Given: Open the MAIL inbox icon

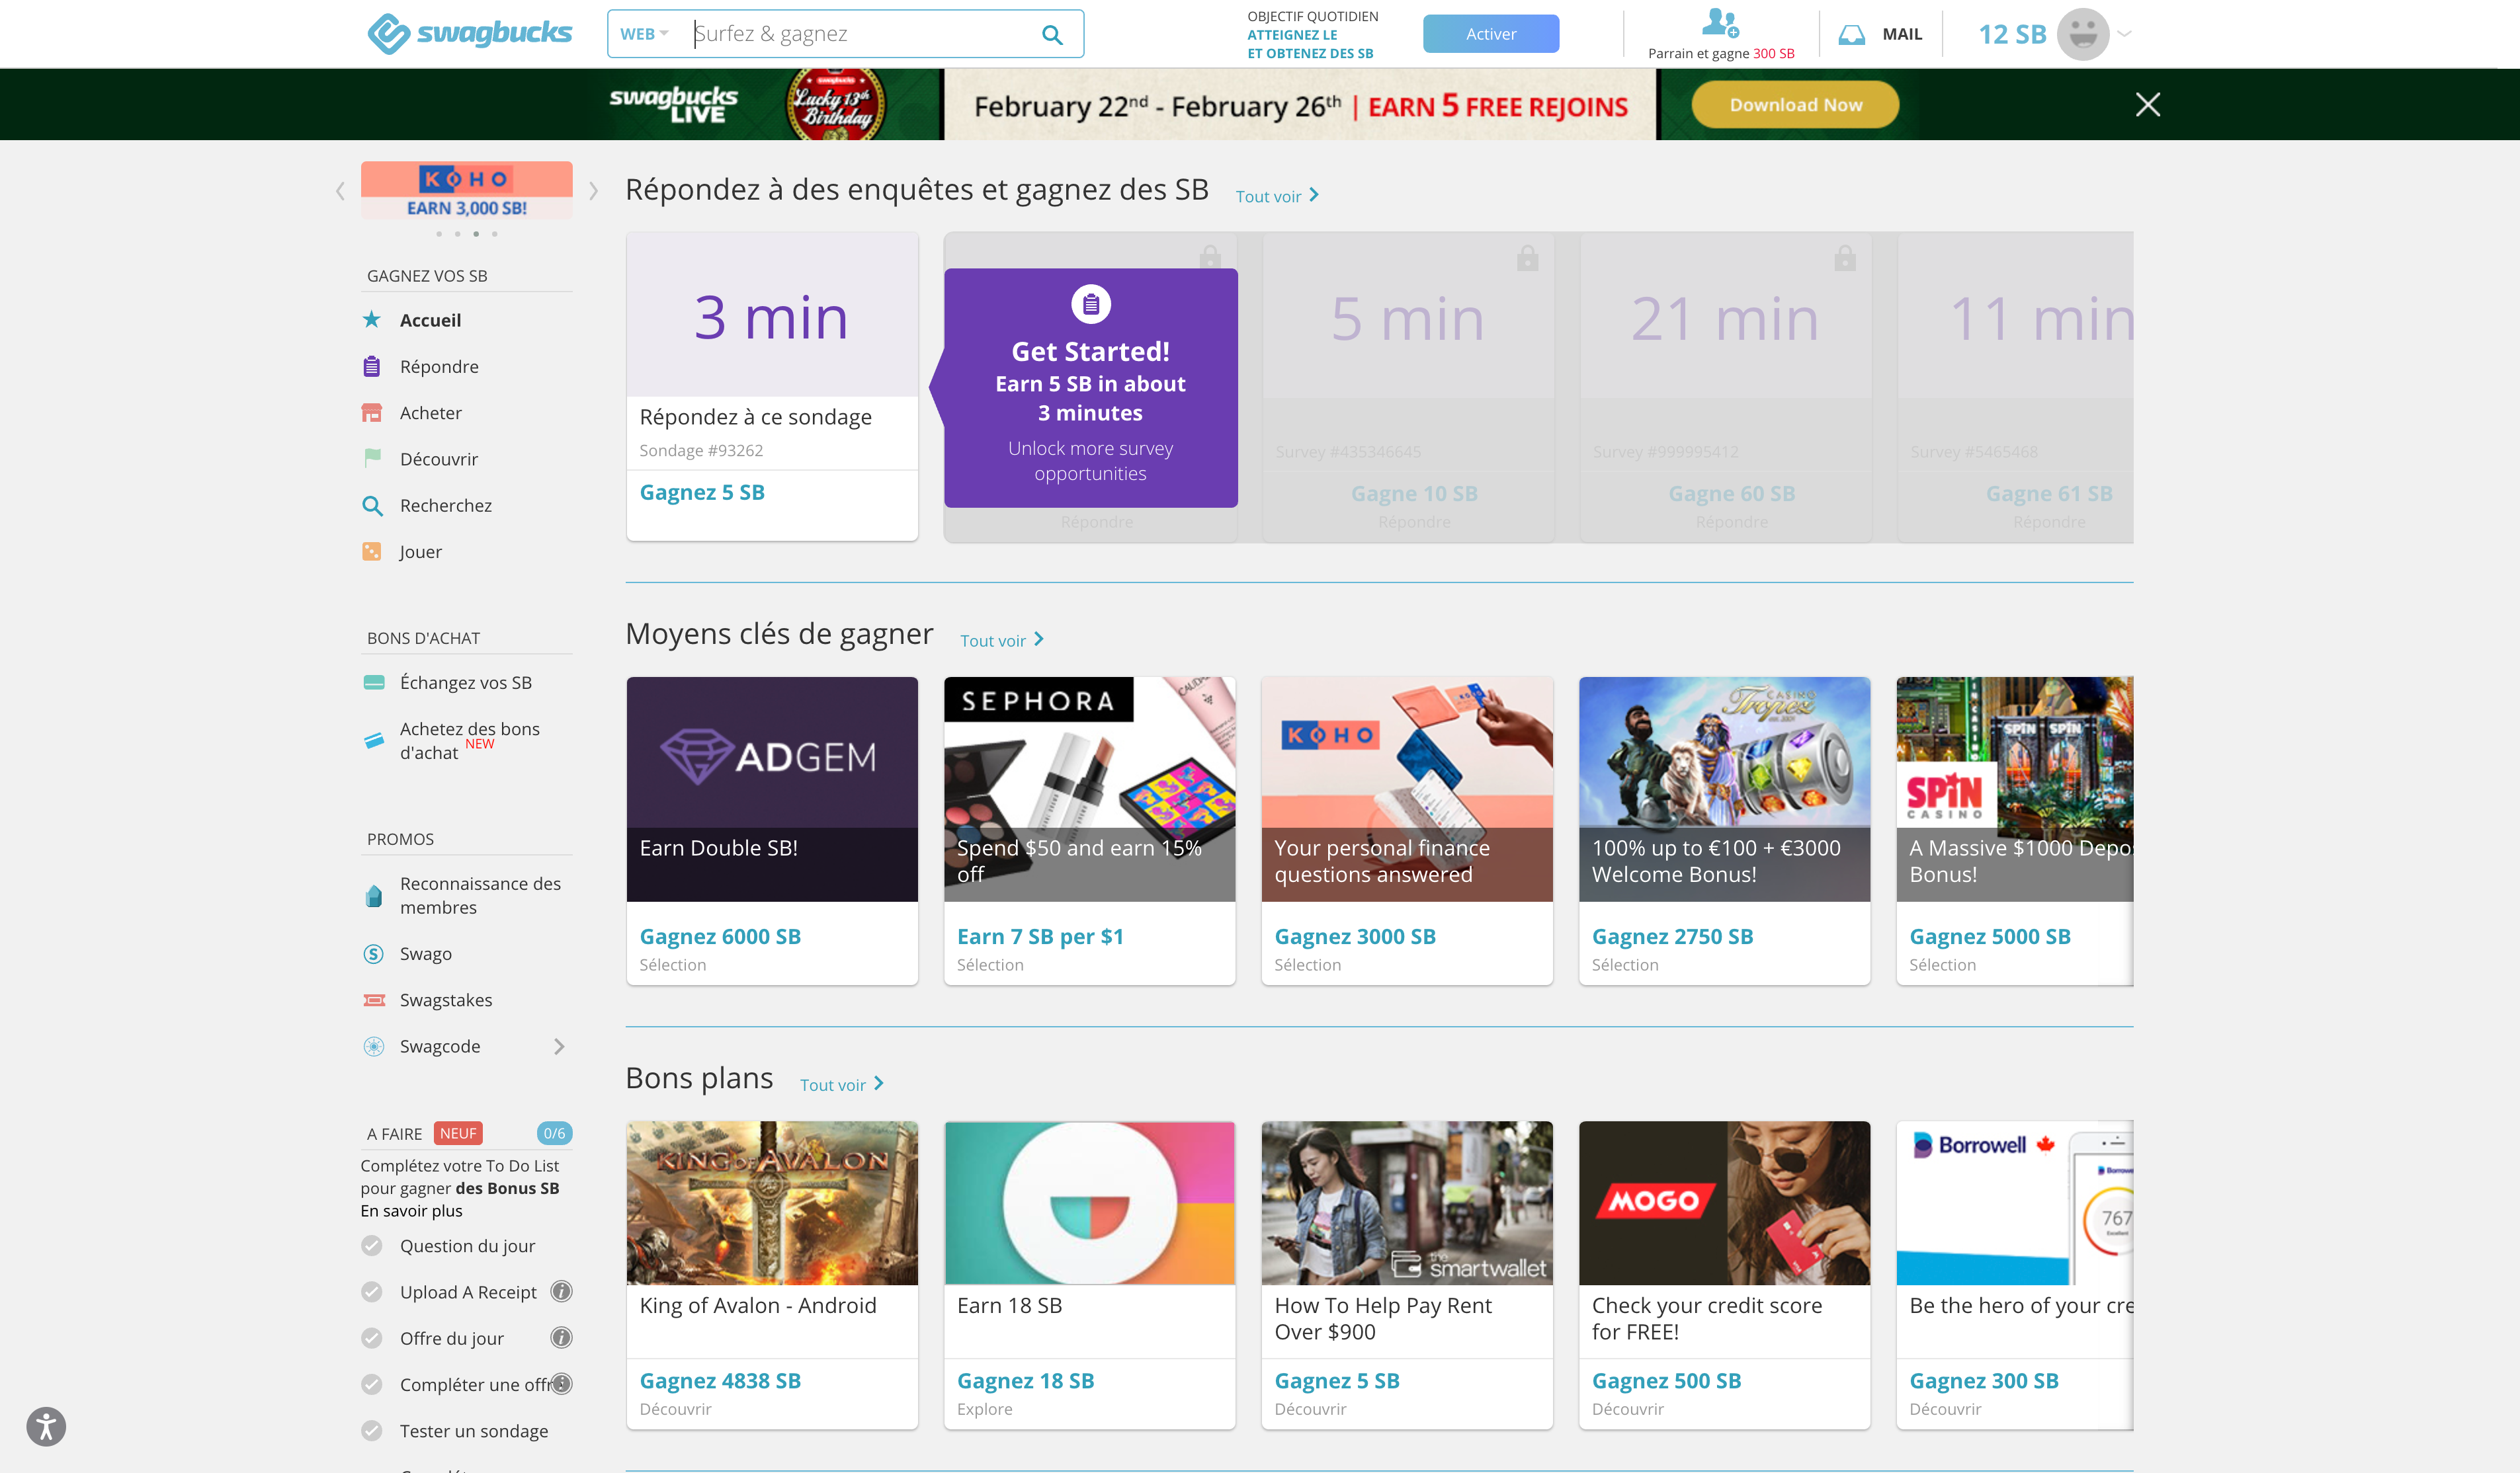Looking at the screenshot, I should click(x=1851, y=35).
